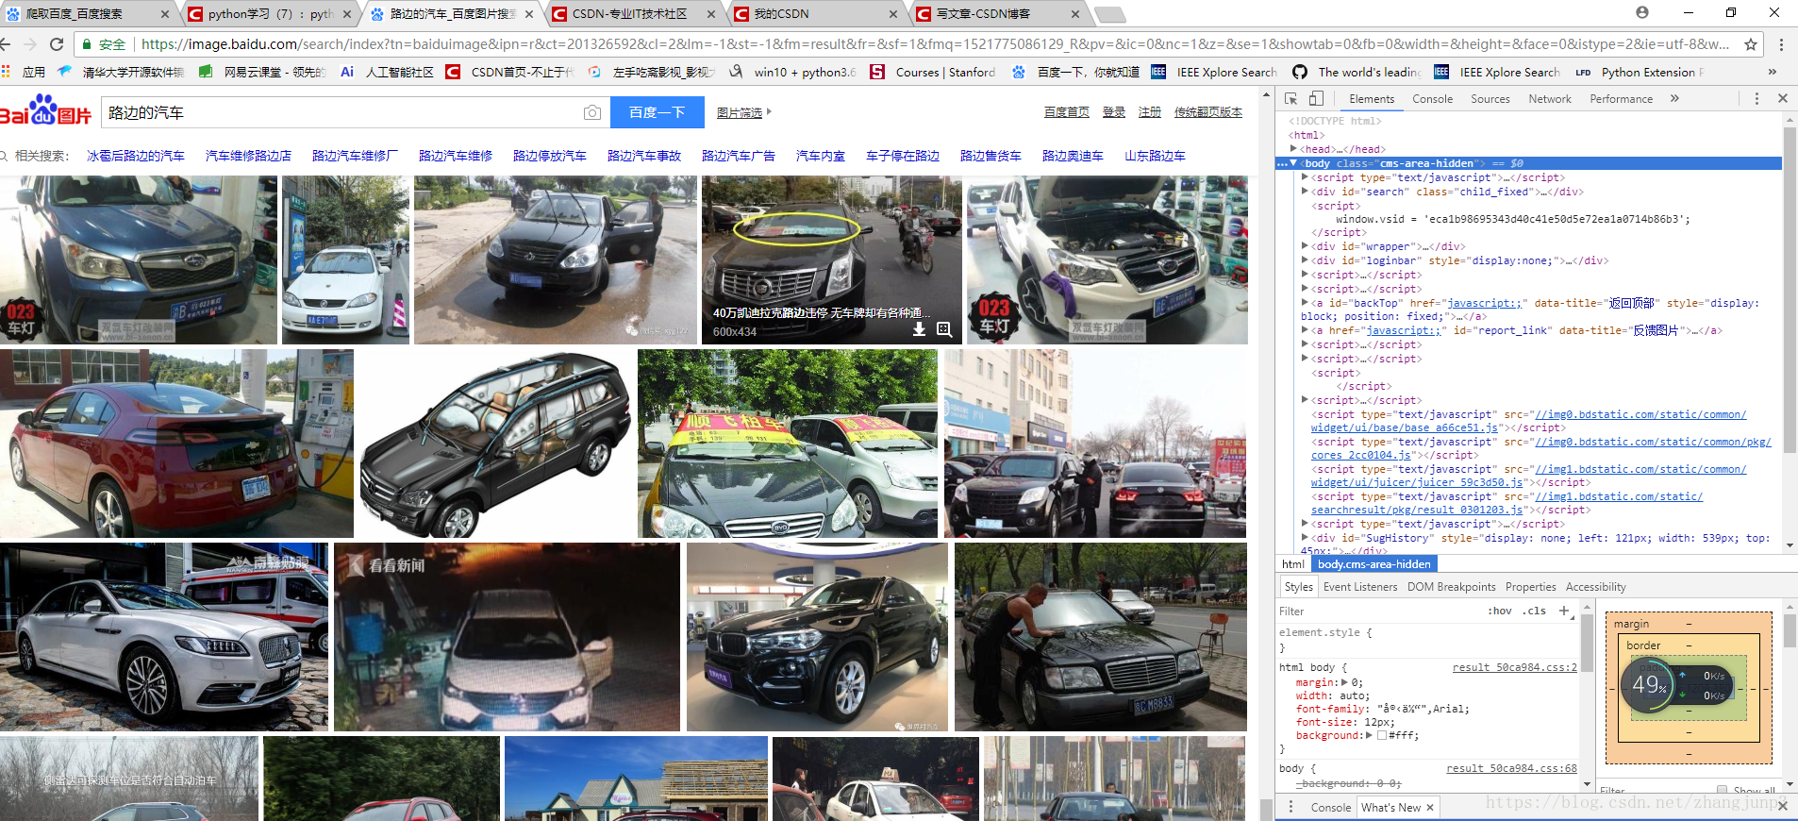This screenshot has width=1798, height=821.
Task: Activate the DevTools inspect element picker
Action: tap(1291, 98)
